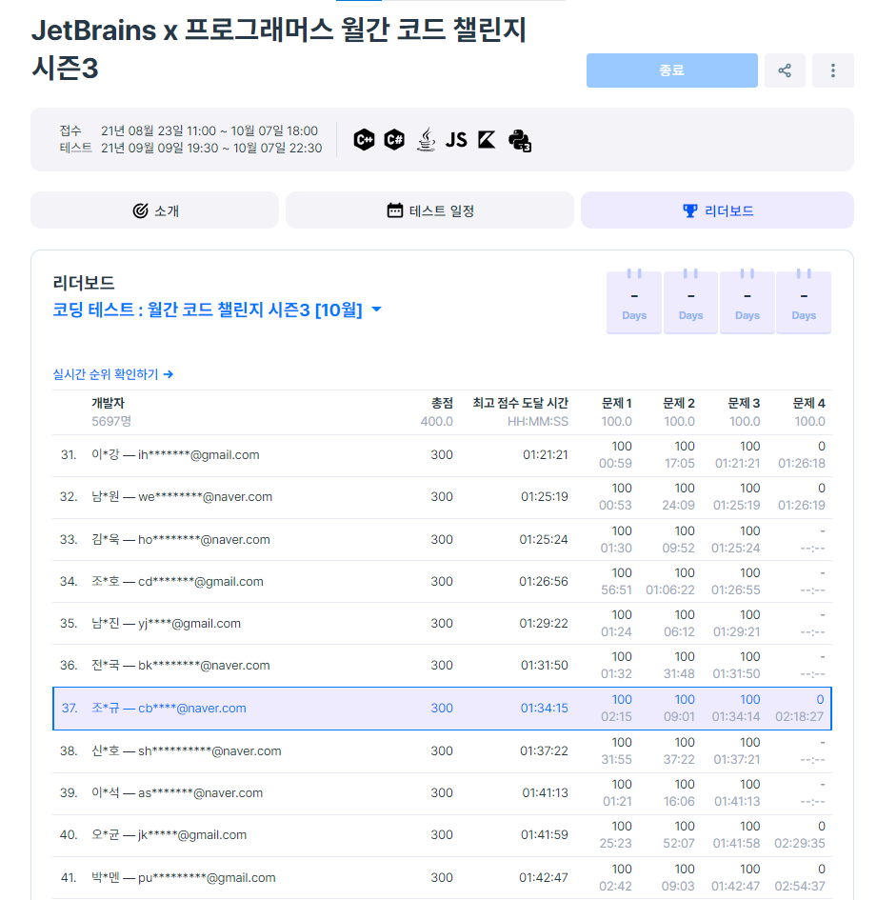The height and width of the screenshot is (900, 877).
Task: Click the C++ language icon
Action: pos(364,139)
